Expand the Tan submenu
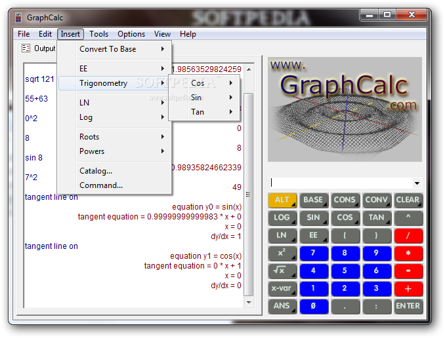 coord(204,112)
